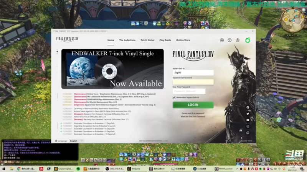Click the Final Fantasy XIV Online header logo
Viewport: 307px width, 172px height.
[x=67, y=39]
